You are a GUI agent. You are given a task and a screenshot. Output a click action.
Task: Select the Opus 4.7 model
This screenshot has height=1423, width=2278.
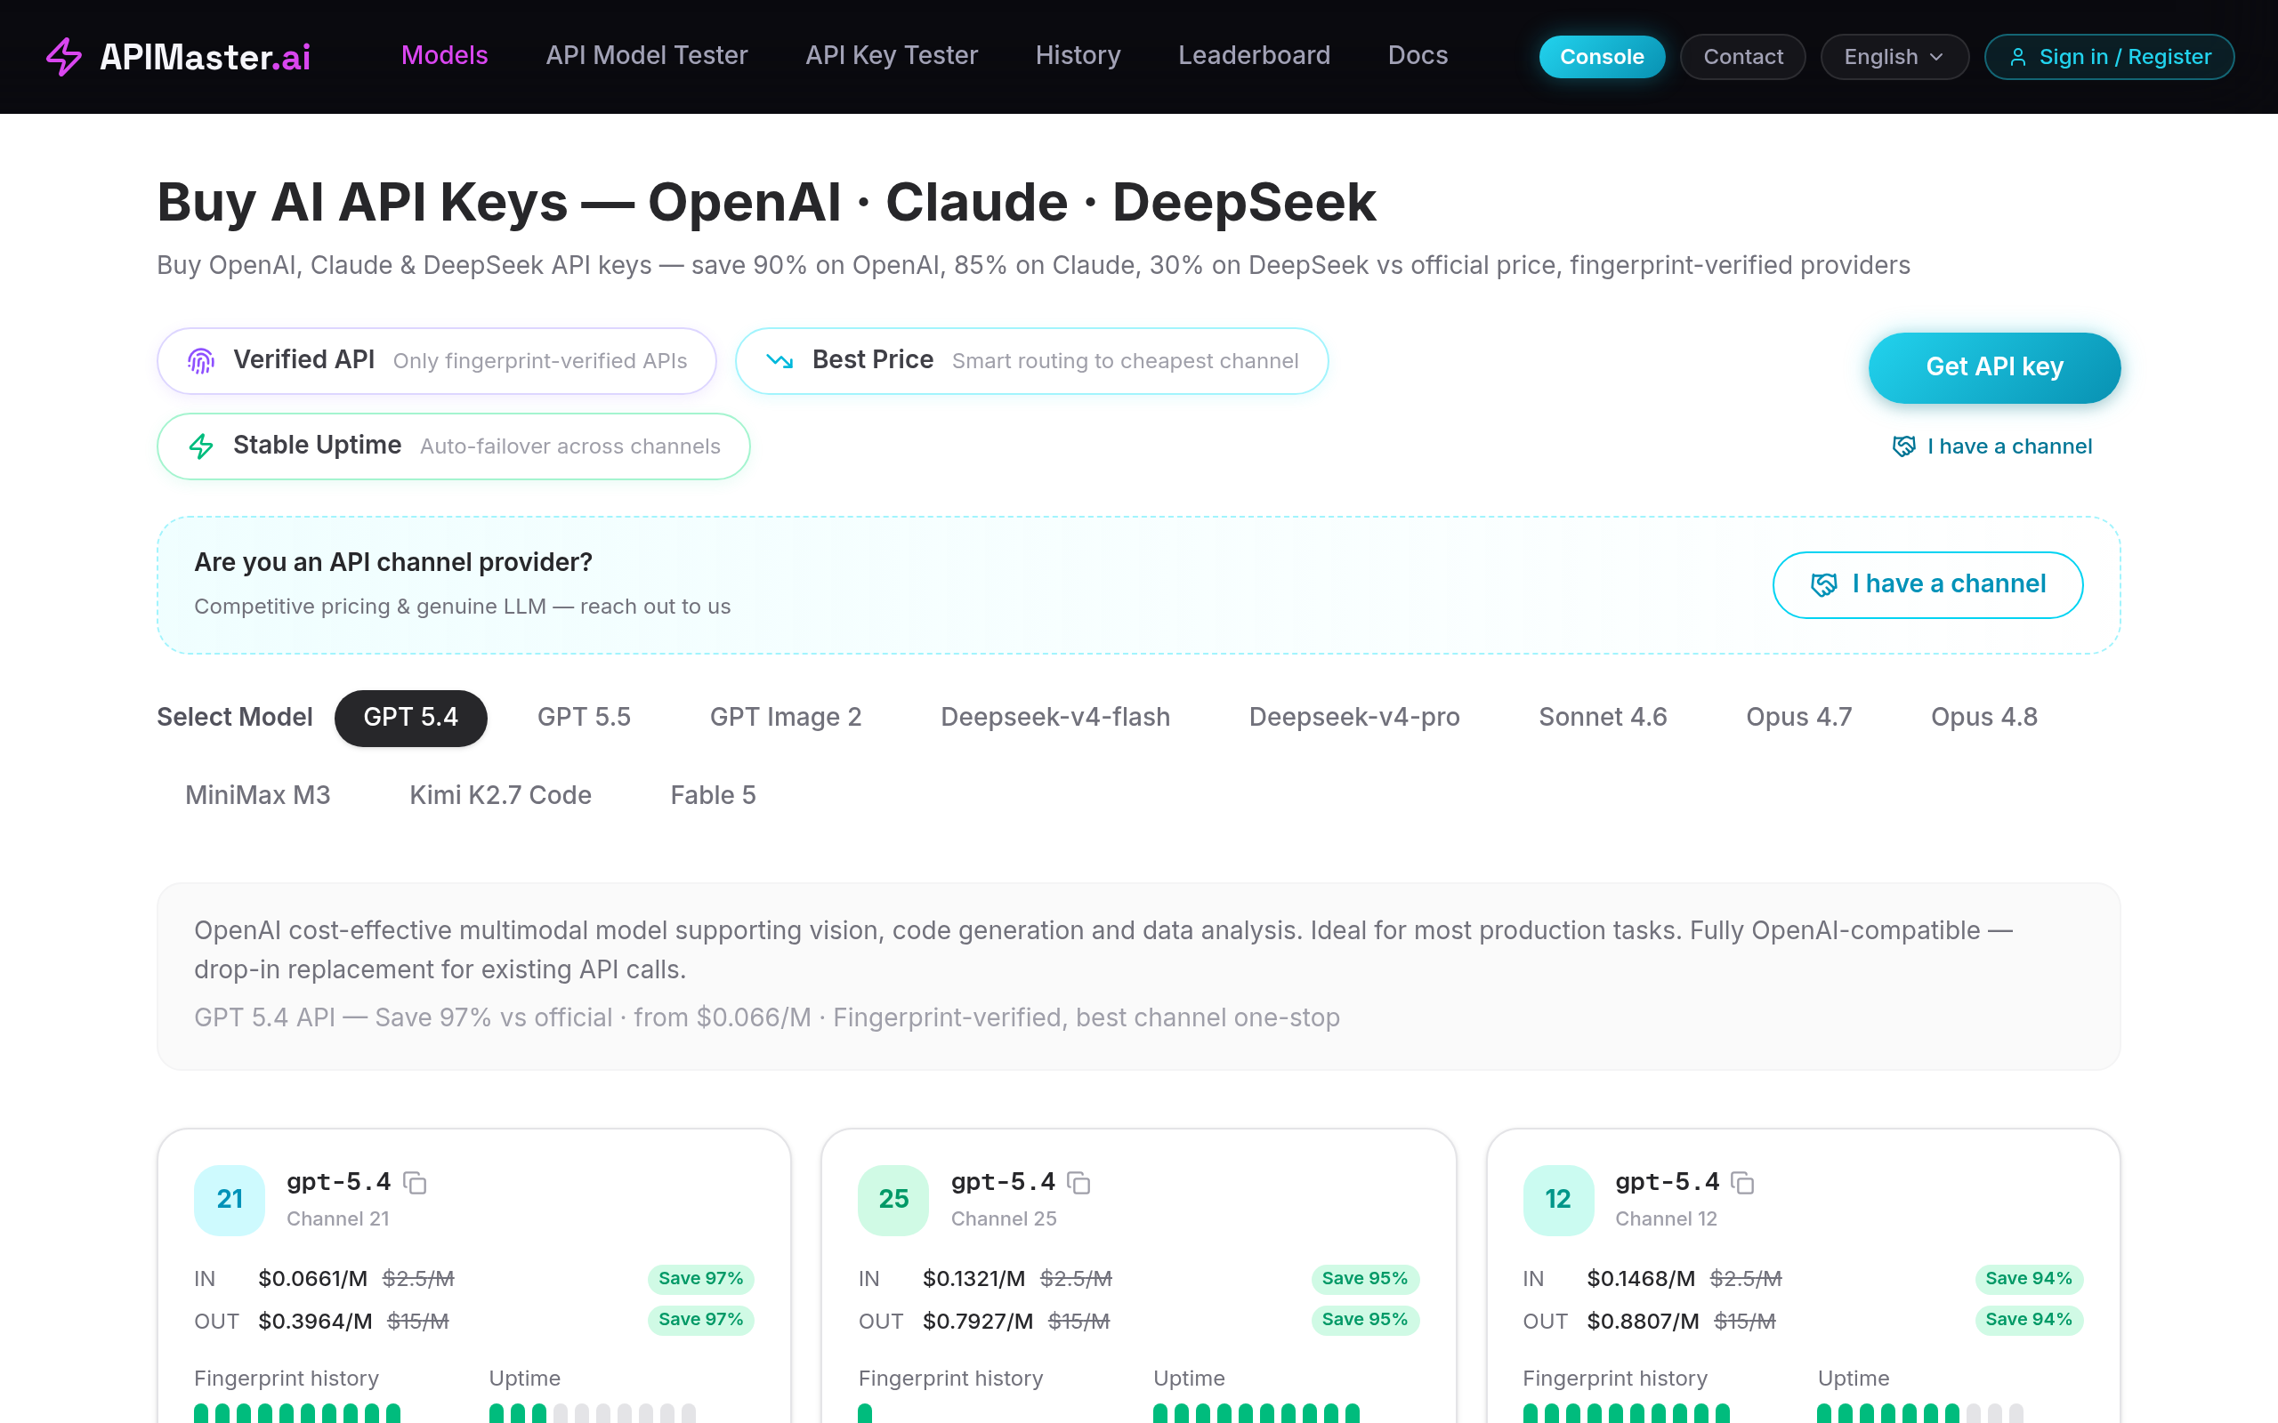(1797, 717)
